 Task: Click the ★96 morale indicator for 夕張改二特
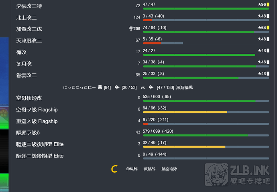coord(264,4)
